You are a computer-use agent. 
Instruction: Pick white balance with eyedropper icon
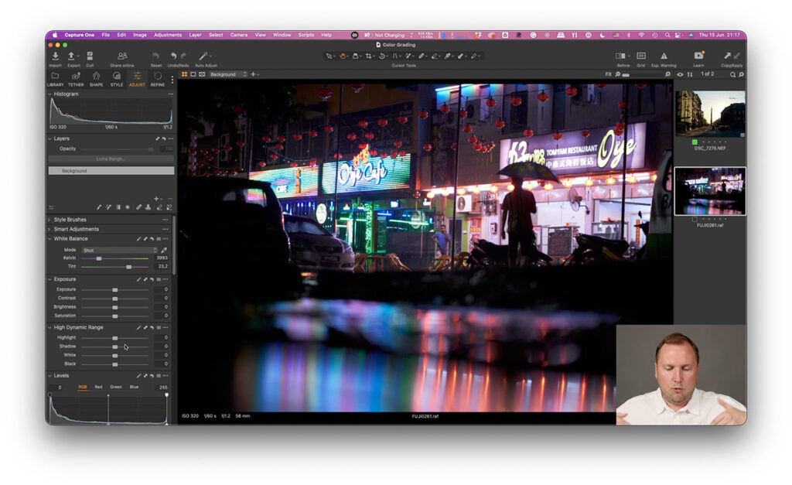pyautogui.click(x=164, y=250)
